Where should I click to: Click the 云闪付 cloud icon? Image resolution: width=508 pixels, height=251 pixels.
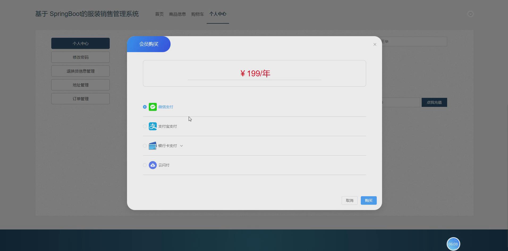pos(153,165)
